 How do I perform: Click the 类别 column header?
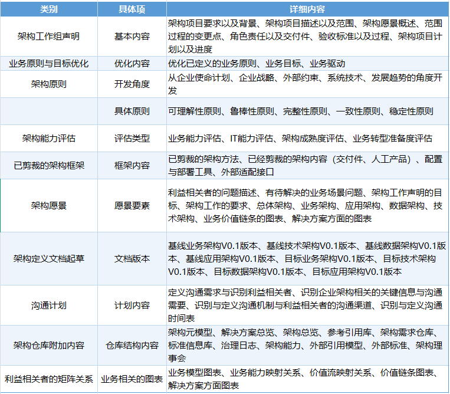pos(49,9)
